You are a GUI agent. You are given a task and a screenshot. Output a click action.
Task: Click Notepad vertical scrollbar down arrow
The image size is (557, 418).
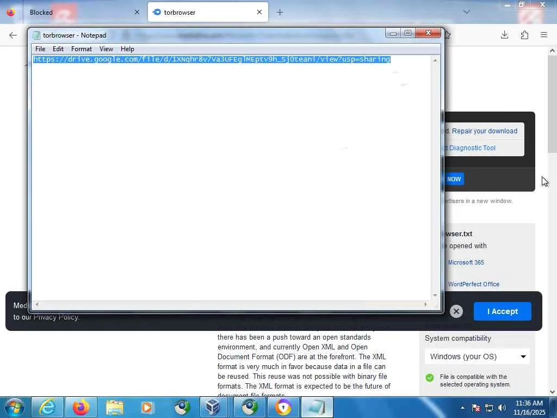(435, 296)
